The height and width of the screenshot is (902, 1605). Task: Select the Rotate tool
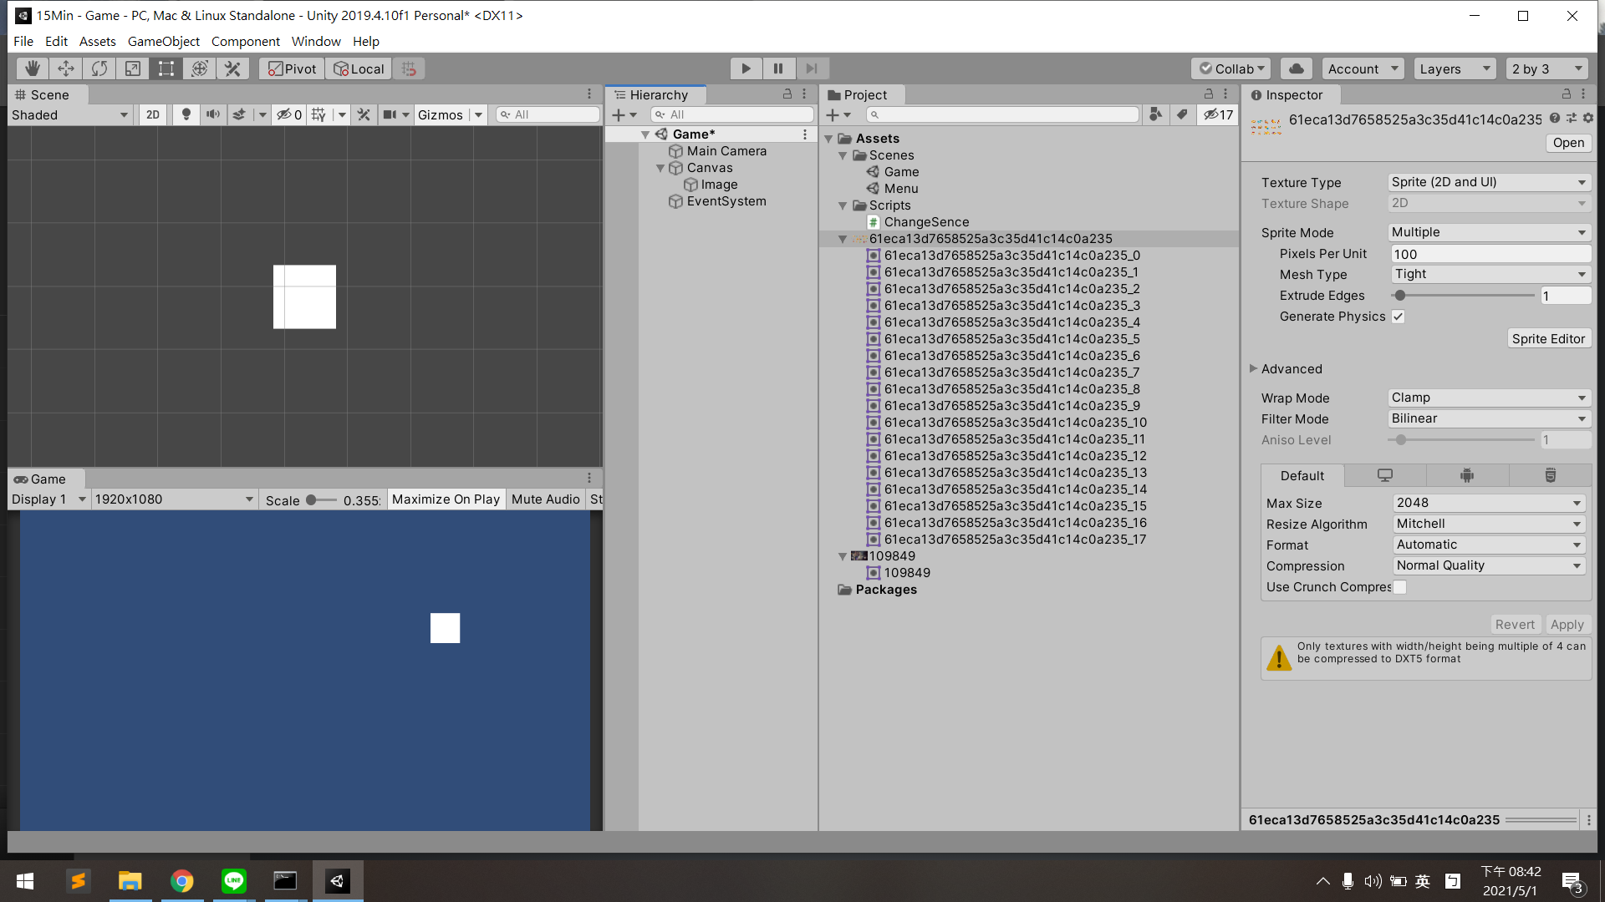point(99,68)
